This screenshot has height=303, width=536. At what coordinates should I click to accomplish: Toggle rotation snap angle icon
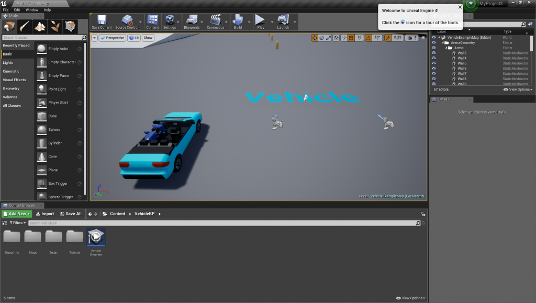pyautogui.click(x=368, y=38)
